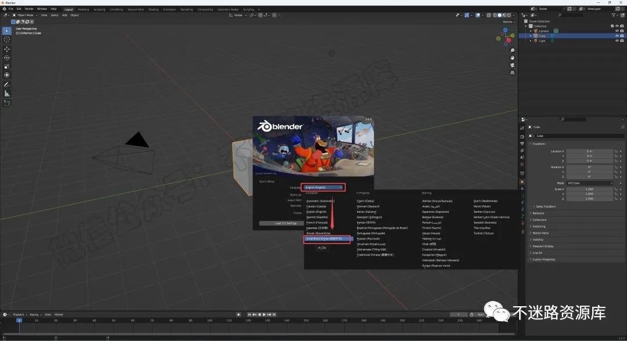Viewport: 627px width, 341px height.
Task: Open the viewport Options dropdown
Action: pyautogui.click(x=508, y=21)
